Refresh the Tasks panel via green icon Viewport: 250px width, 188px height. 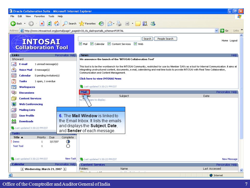(12, 159)
